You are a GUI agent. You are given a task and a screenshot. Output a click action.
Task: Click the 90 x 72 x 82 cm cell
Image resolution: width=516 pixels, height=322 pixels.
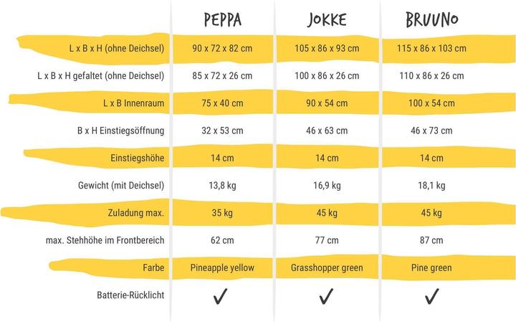222,48
